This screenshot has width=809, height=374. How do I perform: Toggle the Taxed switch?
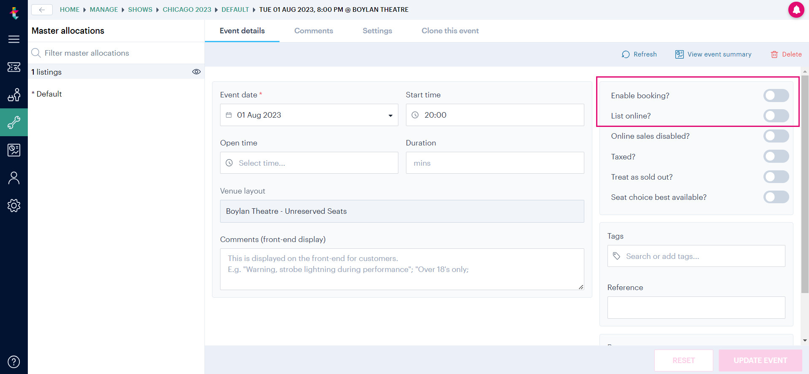point(776,156)
